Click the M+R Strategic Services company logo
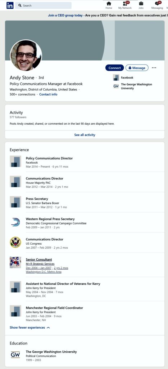168x369 pixels. click(x=15, y=262)
